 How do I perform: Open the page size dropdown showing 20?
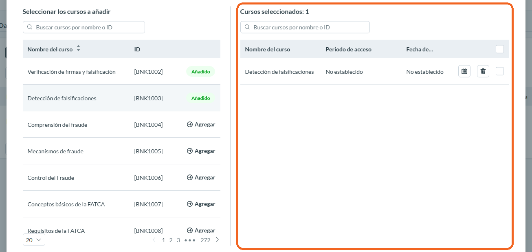coord(34,240)
